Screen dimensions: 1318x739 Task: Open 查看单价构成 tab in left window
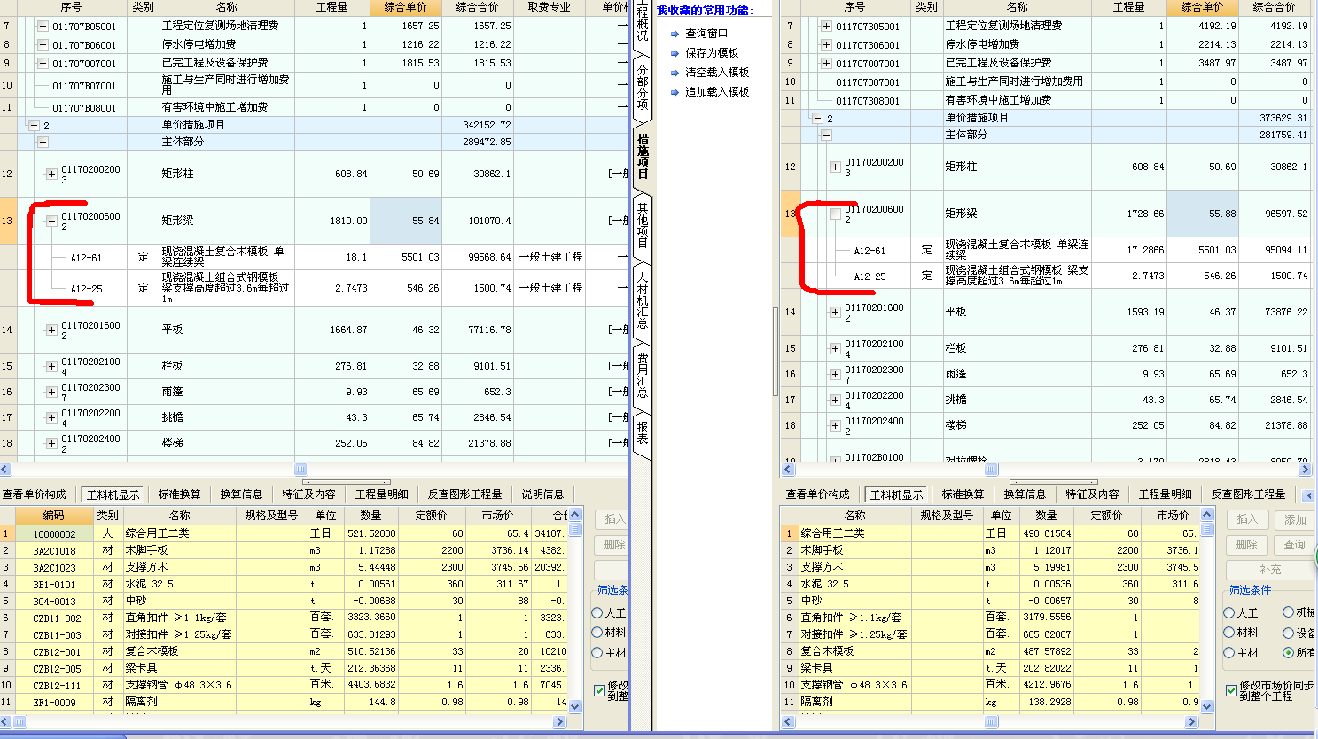click(35, 494)
